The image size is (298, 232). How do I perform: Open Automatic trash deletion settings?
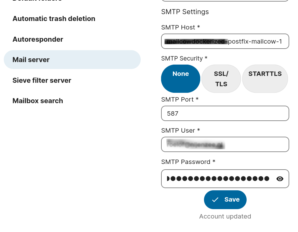(54, 18)
